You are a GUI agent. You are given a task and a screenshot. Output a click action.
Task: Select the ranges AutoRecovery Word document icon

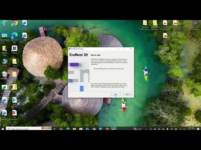tap(24, 25)
